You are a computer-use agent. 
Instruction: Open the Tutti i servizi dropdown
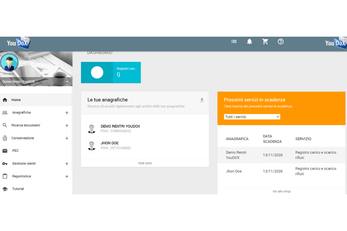click(252, 117)
